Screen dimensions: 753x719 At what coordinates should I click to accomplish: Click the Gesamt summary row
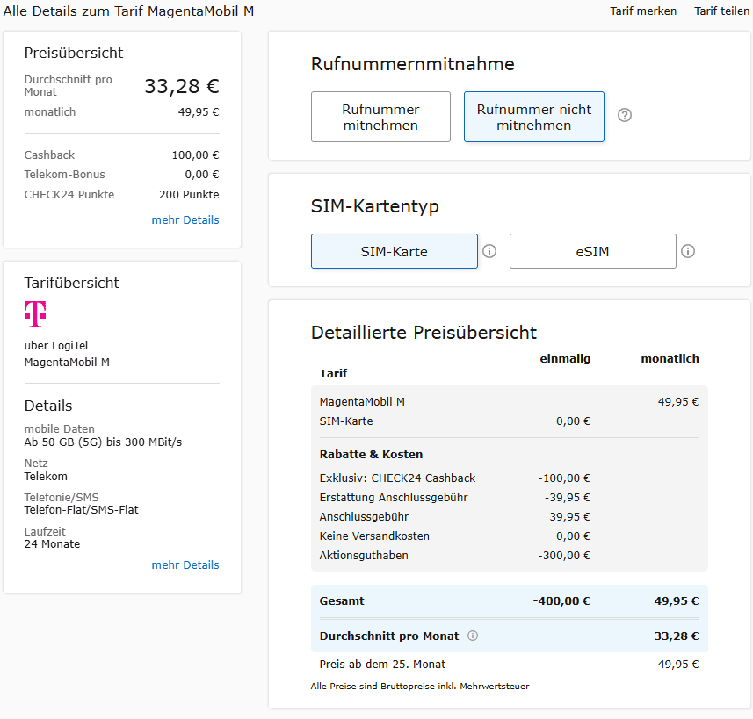tap(508, 601)
